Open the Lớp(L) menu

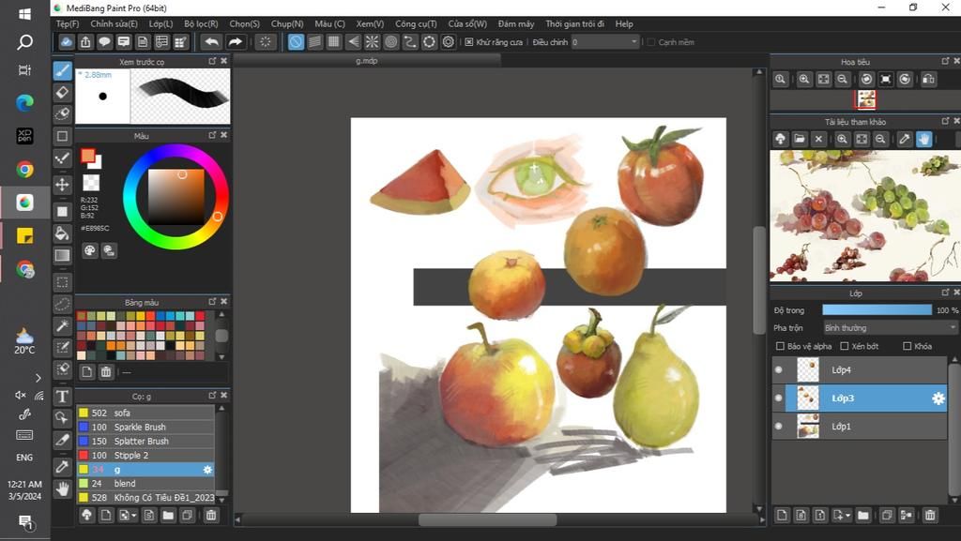(x=161, y=23)
